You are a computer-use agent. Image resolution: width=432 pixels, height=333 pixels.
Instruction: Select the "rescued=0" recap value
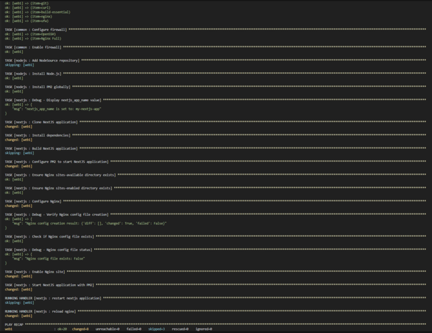click(180, 329)
